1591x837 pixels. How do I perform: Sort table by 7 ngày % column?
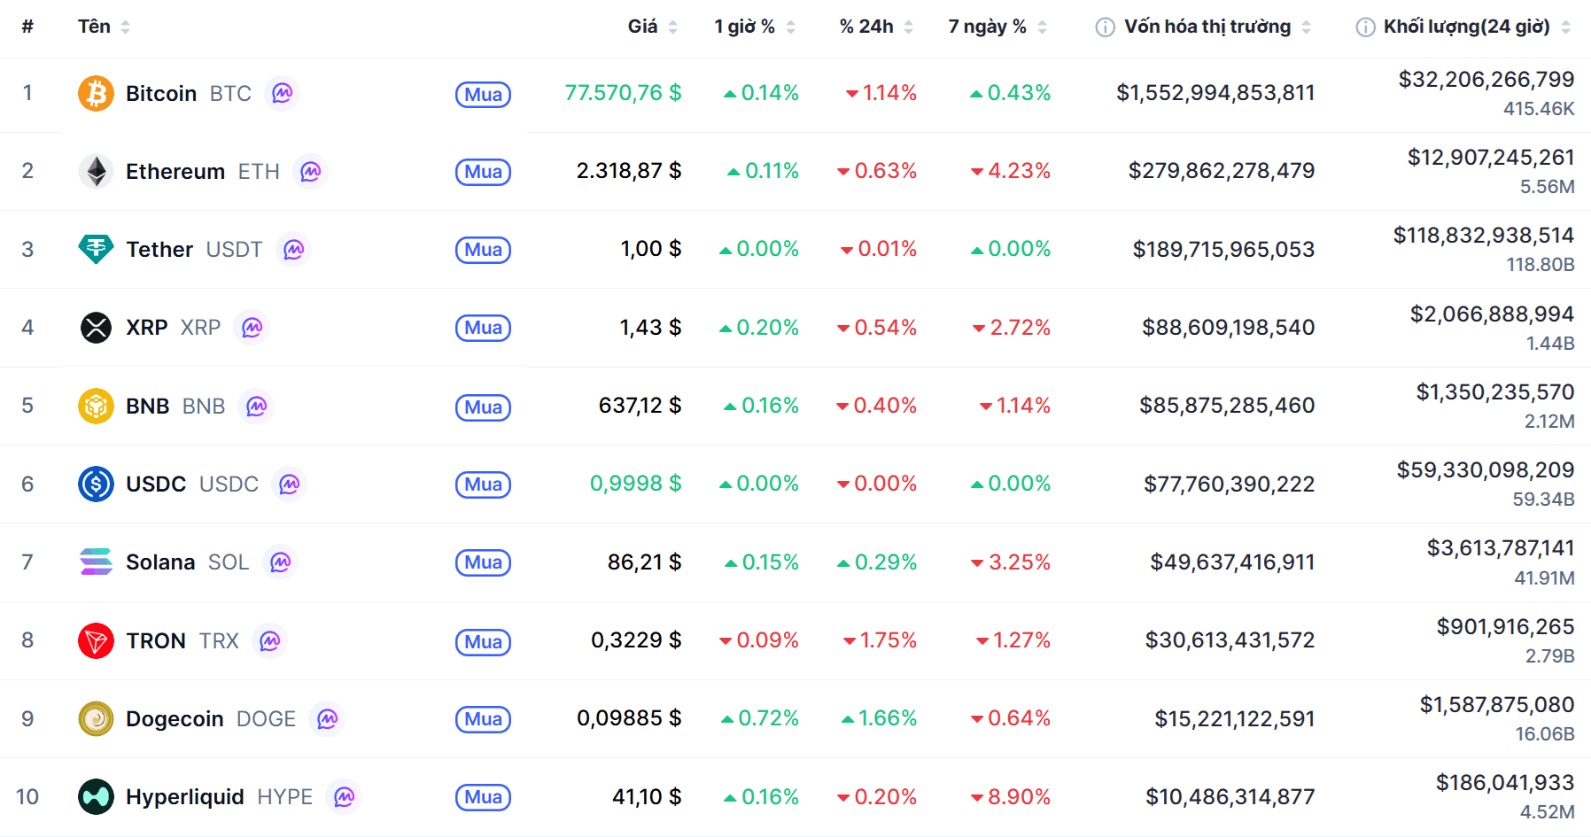[997, 27]
